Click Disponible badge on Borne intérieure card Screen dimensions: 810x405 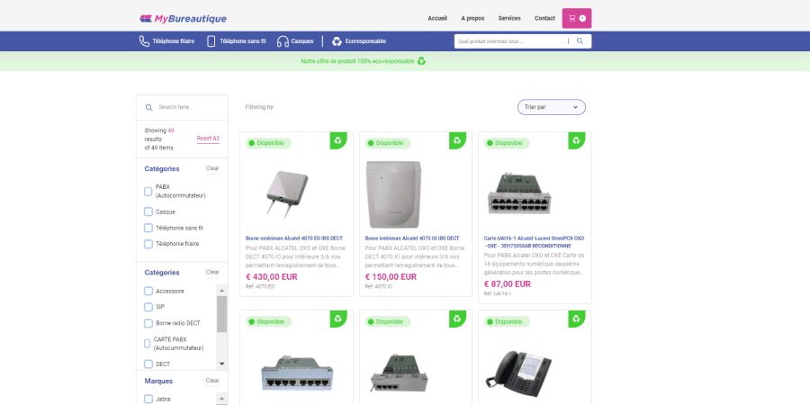[388, 143]
